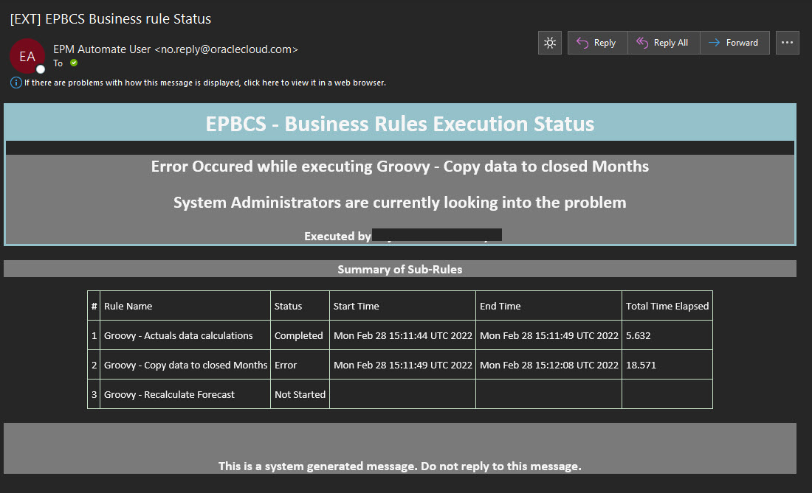Click the elapsed time value '5.632'

(x=638, y=335)
